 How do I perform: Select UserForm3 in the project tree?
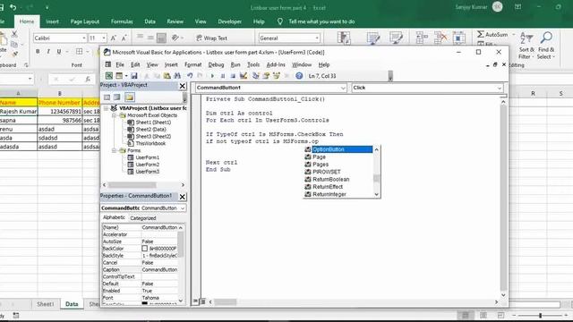[148, 172]
